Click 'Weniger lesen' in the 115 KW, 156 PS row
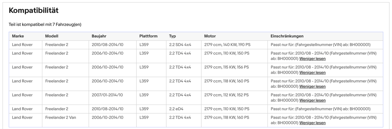 pos(312,72)
